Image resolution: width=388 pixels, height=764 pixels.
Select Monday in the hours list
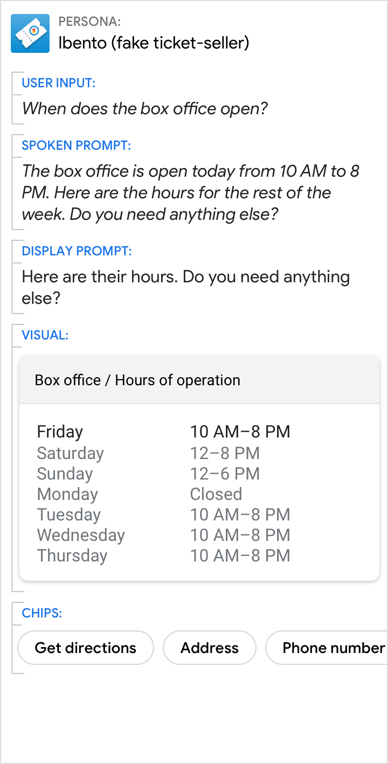click(x=67, y=494)
